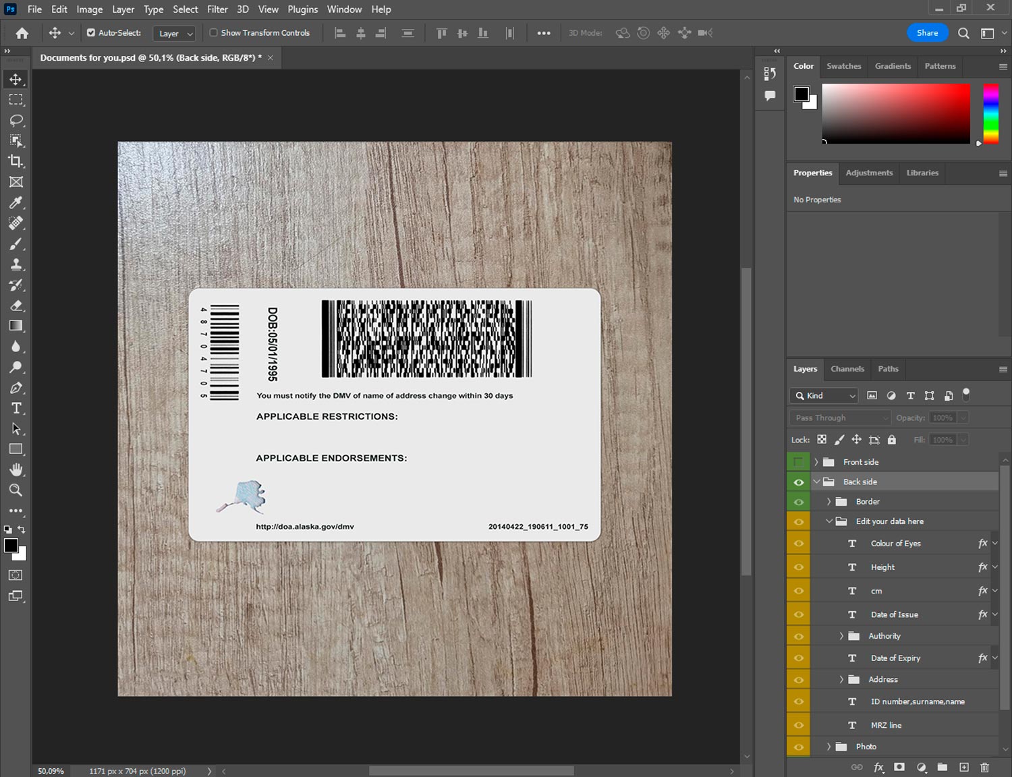Hide the Back side group
Viewport: 1012px width, 777px height.
tap(798, 482)
